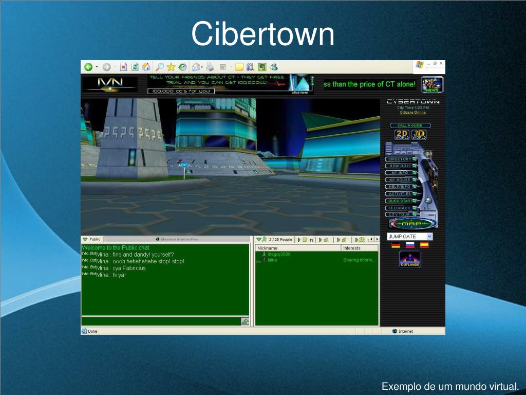Click the send message icon in chat
The height and width of the screenshot is (395, 526).
coord(245,321)
